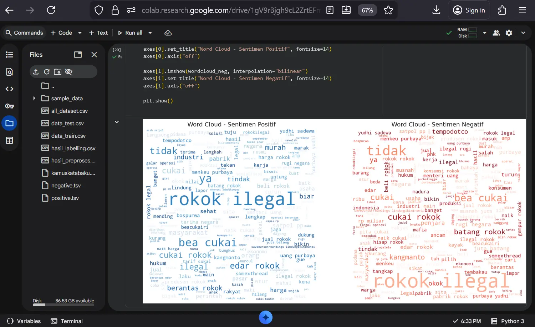Open the Find and replace panel
535x327 pixels.
pos(9,71)
